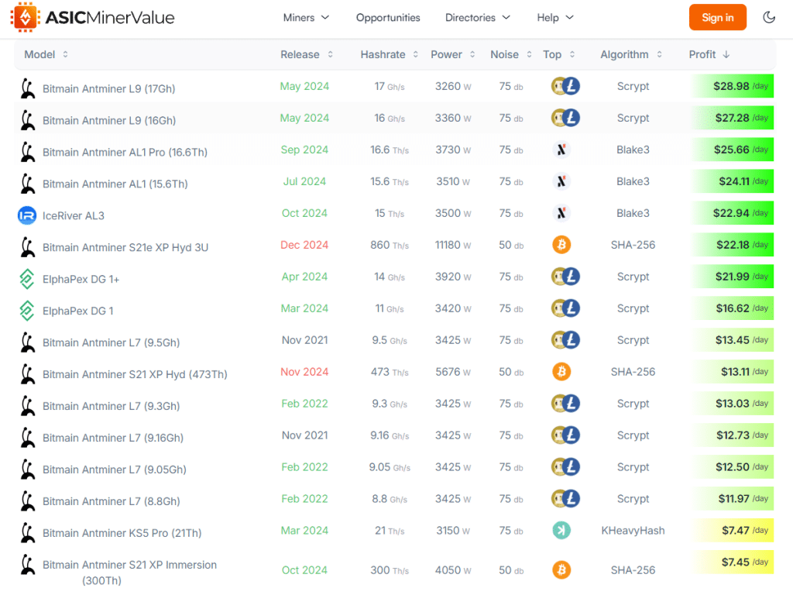Click Doge/Litecoin icon for L7 (8.8Gh)

point(565,499)
